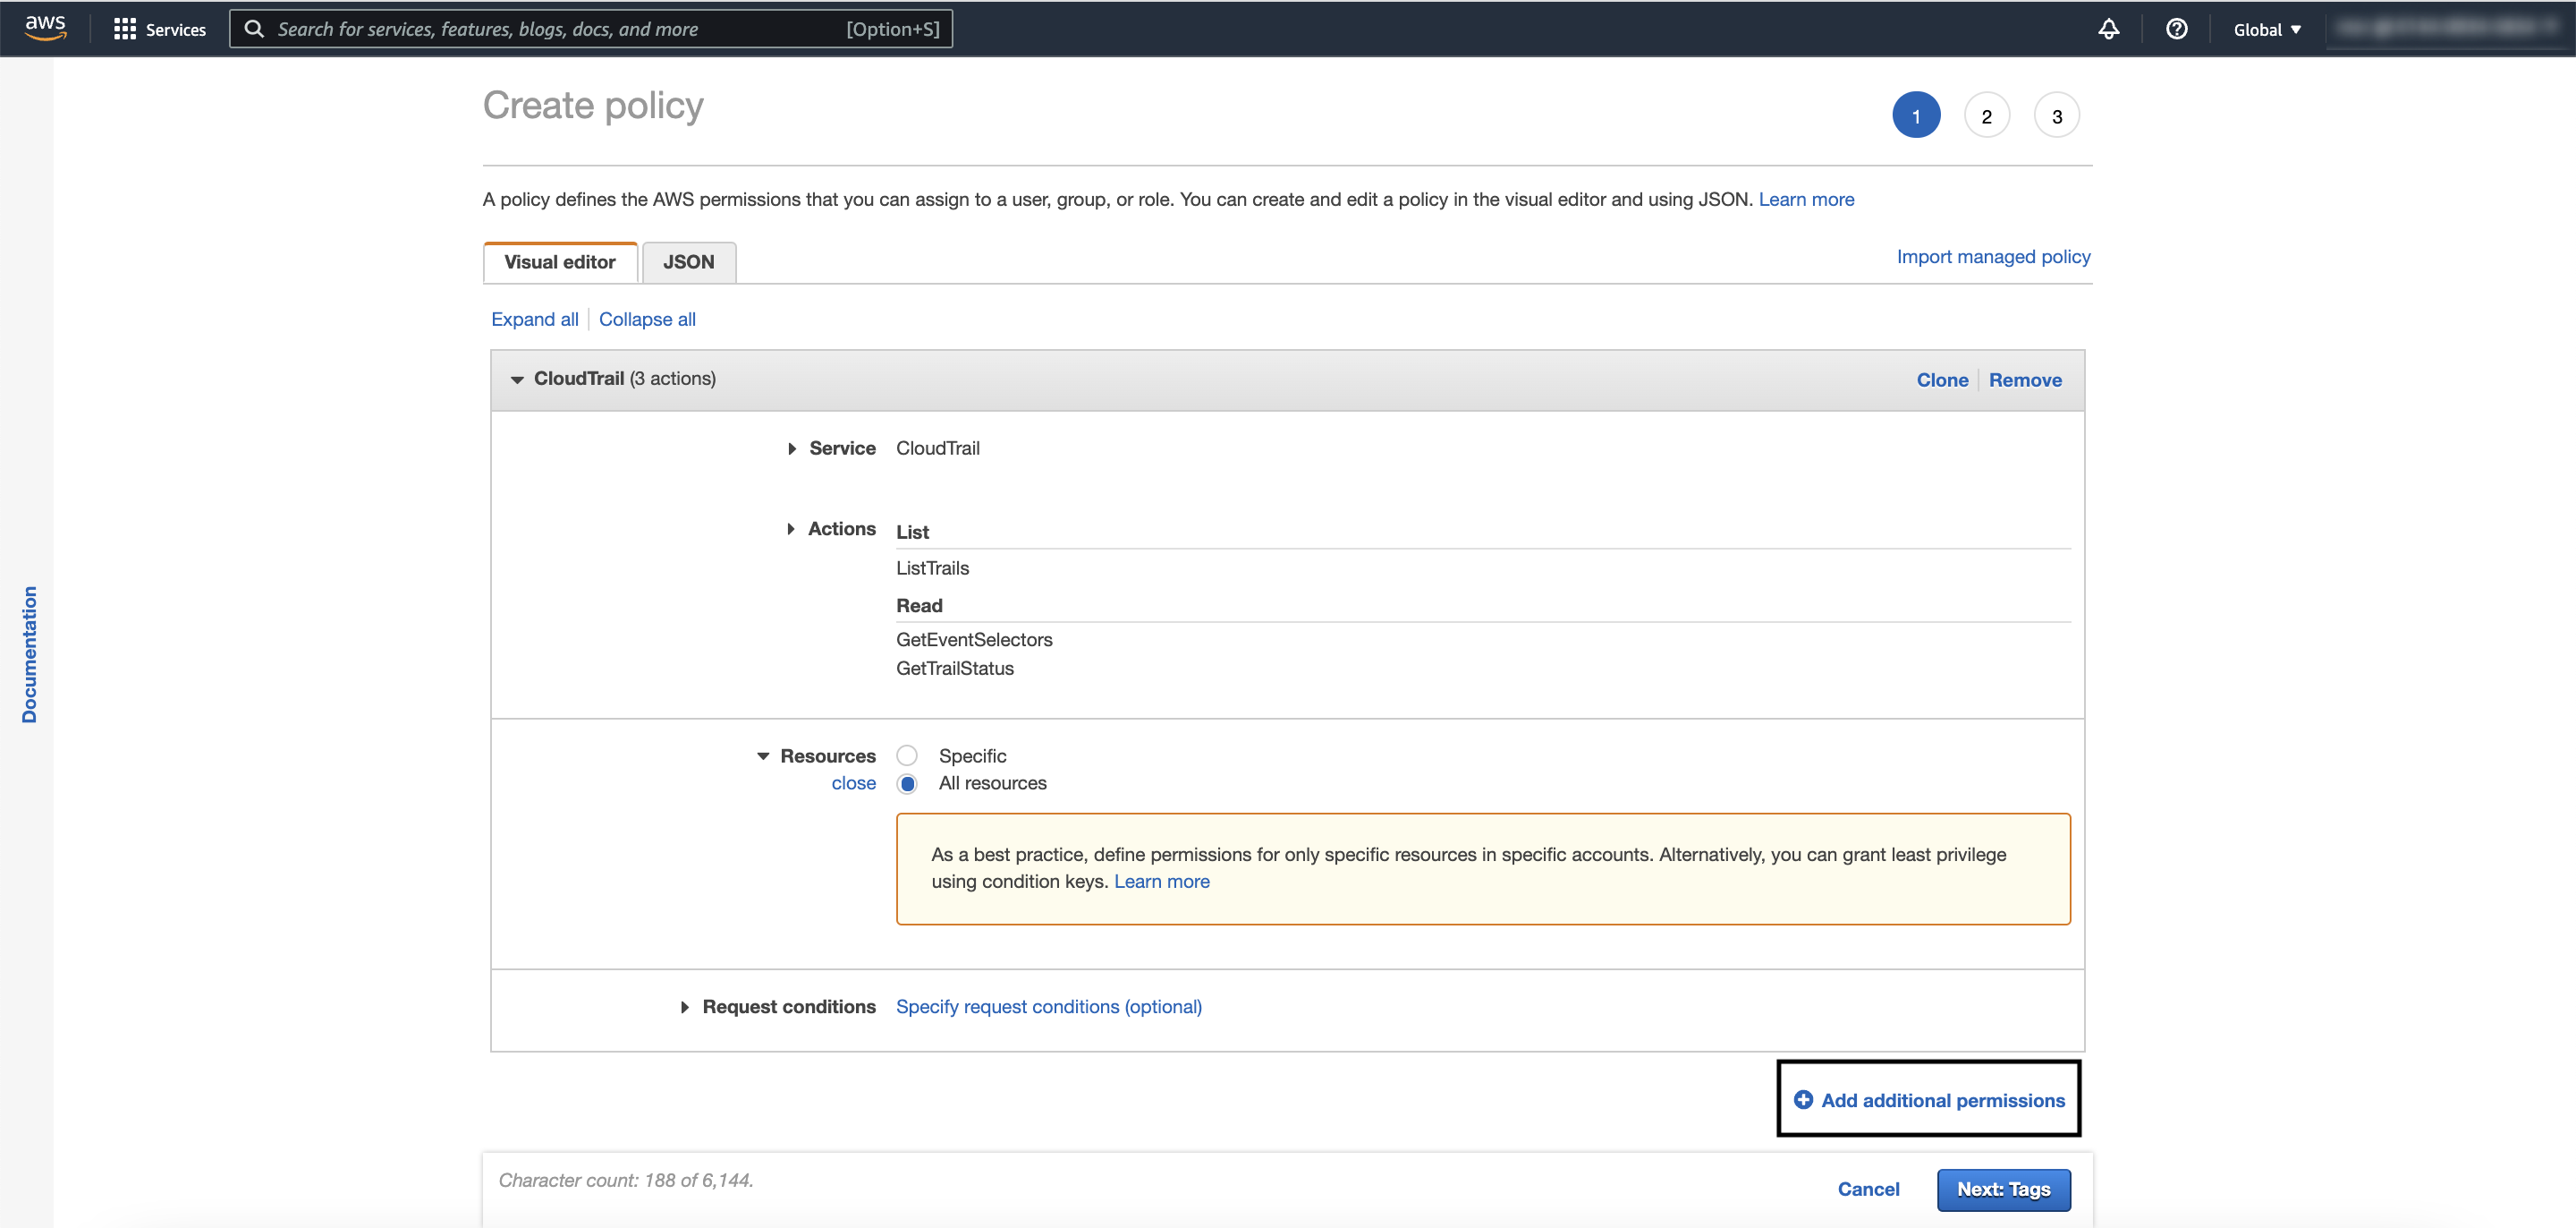
Task: Switch to the JSON tab
Action: click(688, 262)
